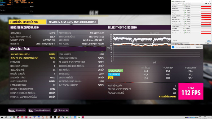Open the PerfCap Reason dropdown
Image resolution: width=212 pixels, height=119 pixels.
(x=183, y=26)
